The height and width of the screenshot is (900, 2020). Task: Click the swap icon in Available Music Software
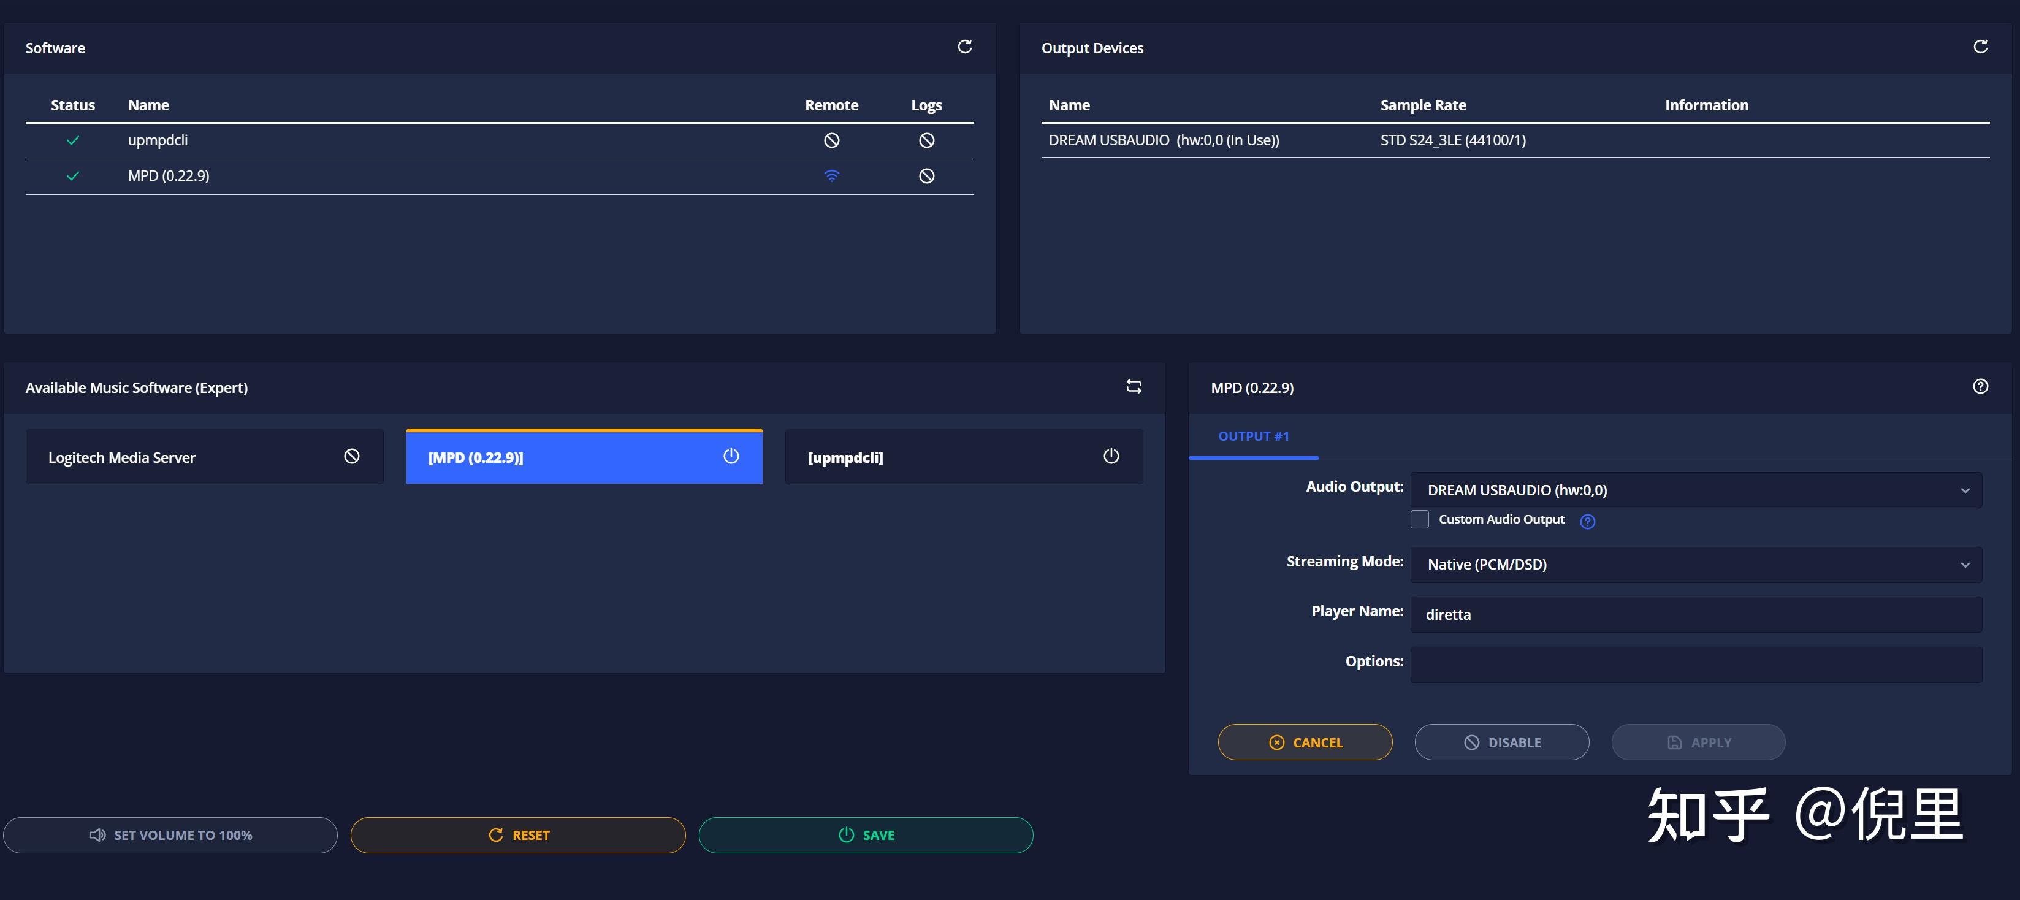click(x=1133, y=386)
